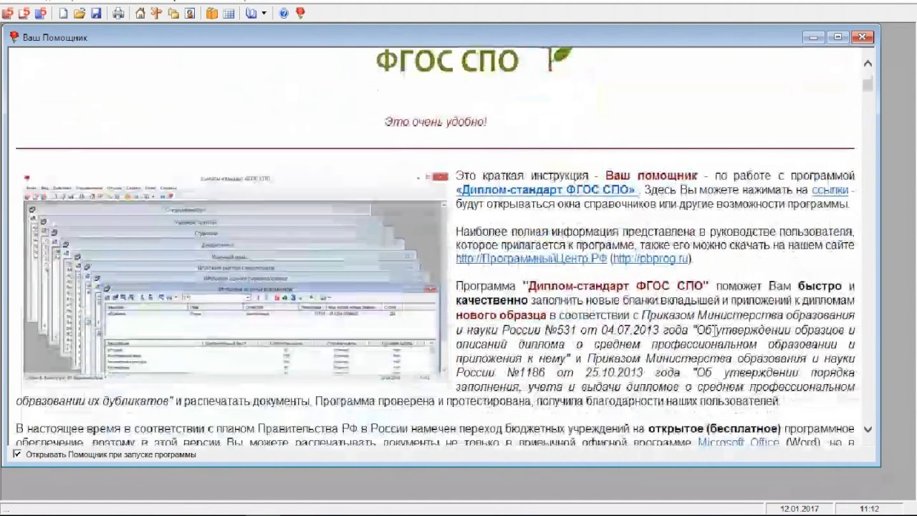The image size is (917, 516).
Task: Click the 'ссылки' hyperlink
Action: 830,190
